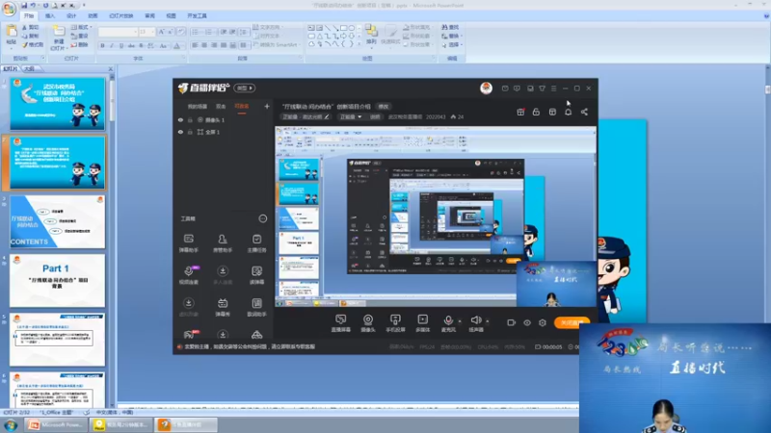Add a 摄像头 camera source from bottom bar
Viewport: 771px width, 433px height.
pos(368,323)
